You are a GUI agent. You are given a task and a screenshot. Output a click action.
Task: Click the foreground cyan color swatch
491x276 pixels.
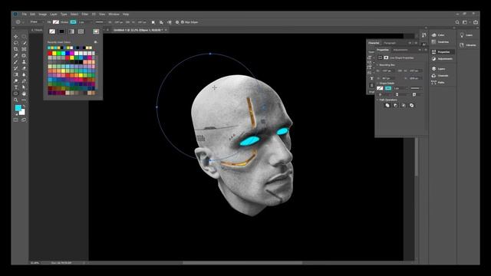coord(18,108)
